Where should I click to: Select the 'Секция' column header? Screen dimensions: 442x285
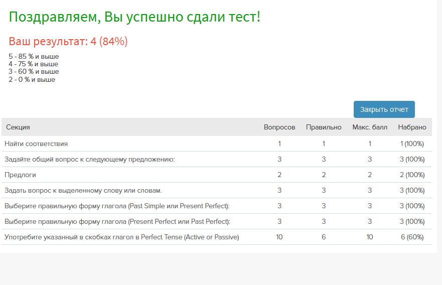click(18, 127)
